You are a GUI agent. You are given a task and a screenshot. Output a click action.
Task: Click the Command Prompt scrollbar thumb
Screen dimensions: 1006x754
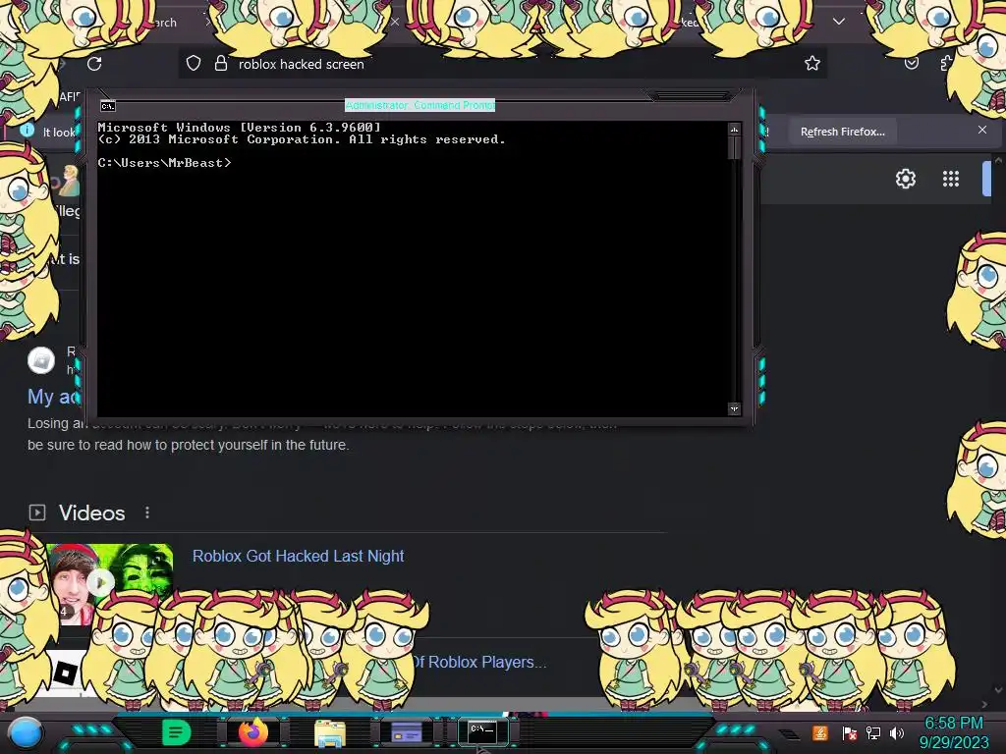click(735, 147)
